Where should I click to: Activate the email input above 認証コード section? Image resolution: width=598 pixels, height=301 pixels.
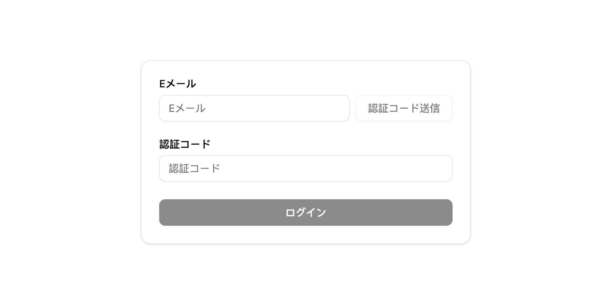(x=254, y=108)
